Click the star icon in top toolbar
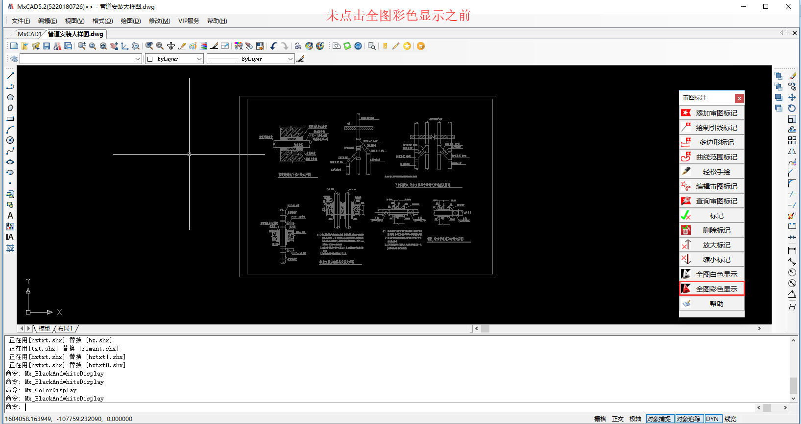Image resolution: width=801 pixels, height=424 pixels. click(407, 46)
